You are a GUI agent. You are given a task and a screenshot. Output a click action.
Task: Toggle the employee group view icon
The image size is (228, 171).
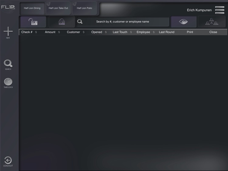tap(212, 22)
